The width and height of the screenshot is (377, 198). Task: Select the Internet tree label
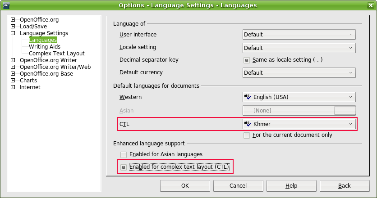(30, 87)
